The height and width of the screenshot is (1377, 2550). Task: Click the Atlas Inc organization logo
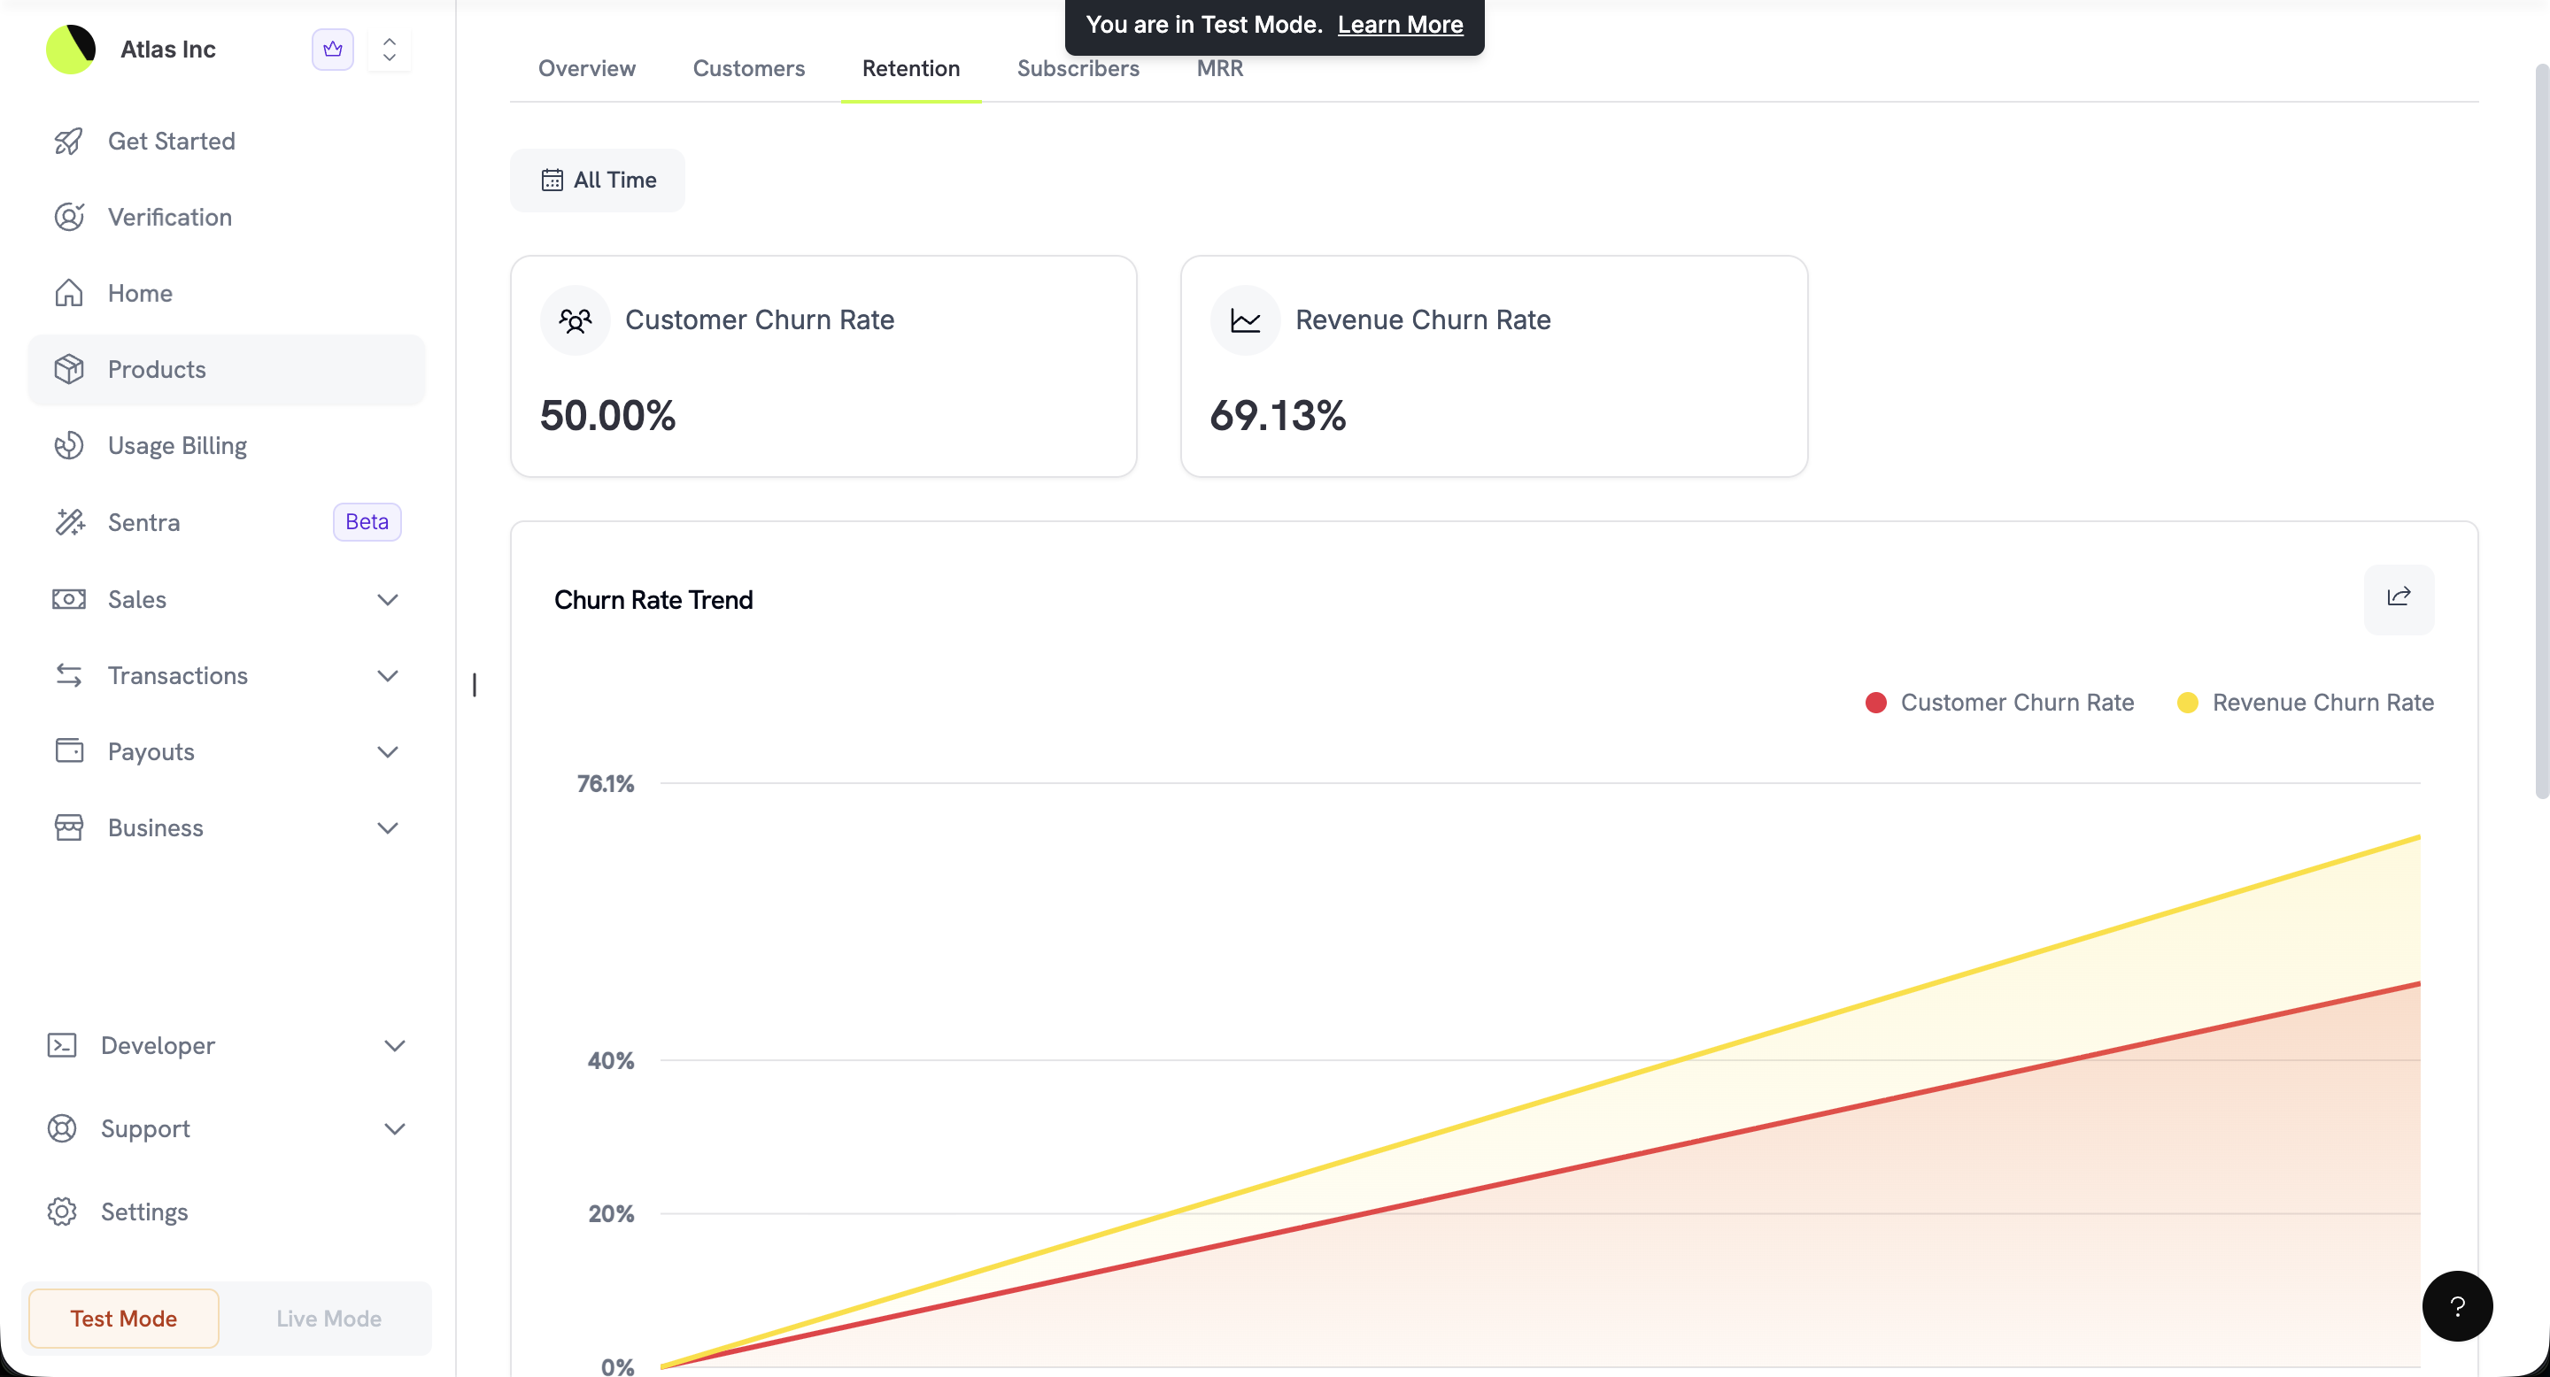pyautogui.click(x=70, y=49)
